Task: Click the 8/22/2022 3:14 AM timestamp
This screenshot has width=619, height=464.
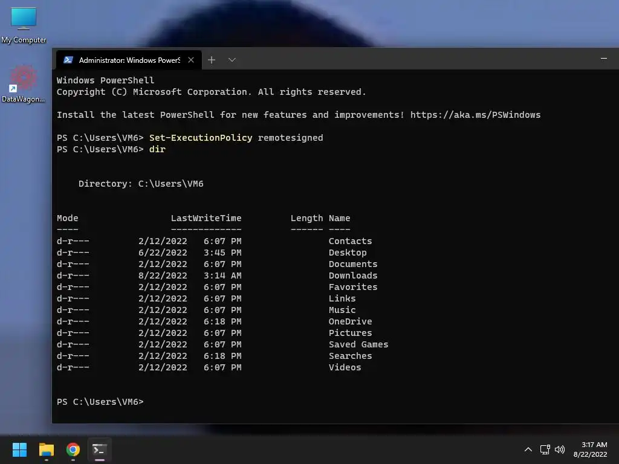Action: (190, 275)
